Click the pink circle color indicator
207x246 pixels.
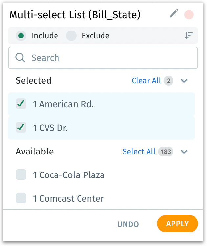pyautogui.click(x=189, y=15)
